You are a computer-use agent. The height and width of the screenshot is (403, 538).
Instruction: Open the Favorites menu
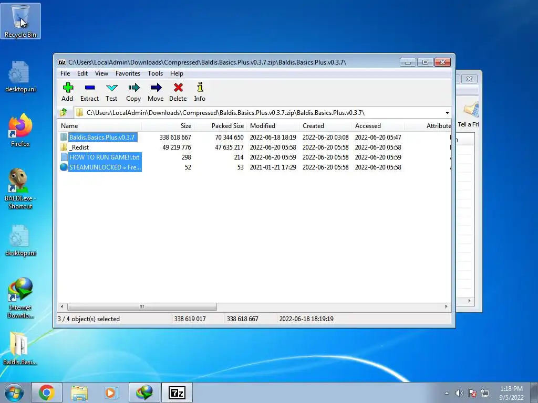point(128,73)
